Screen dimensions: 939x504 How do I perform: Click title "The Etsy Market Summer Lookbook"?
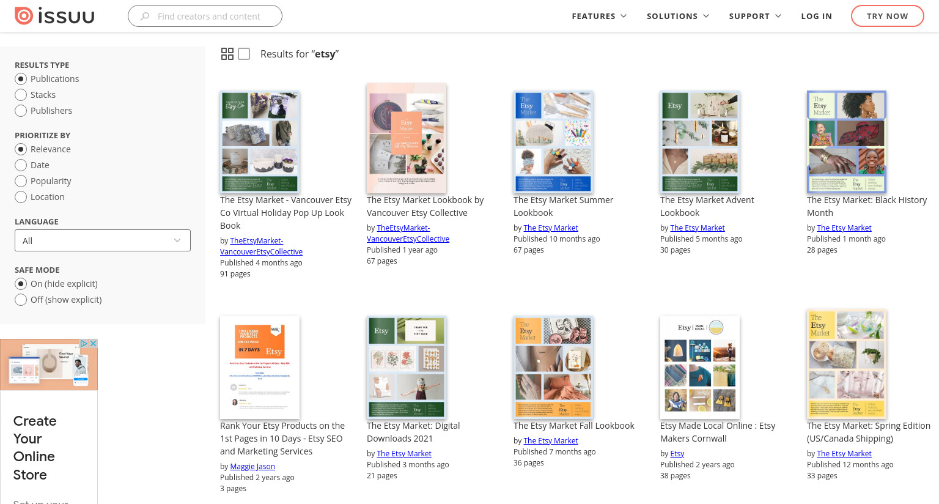563,206
